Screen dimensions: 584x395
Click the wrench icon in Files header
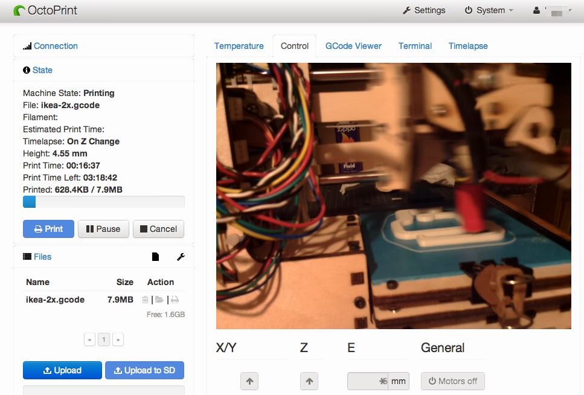pyautogui.click(x=181, y=257)
